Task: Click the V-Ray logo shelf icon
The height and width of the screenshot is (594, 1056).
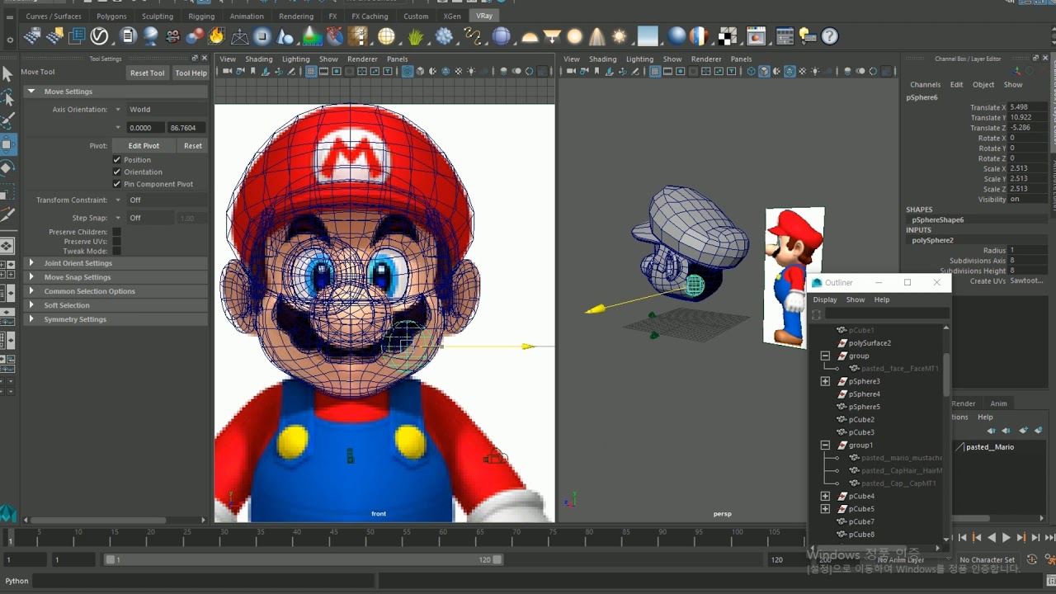Action: 100,36
